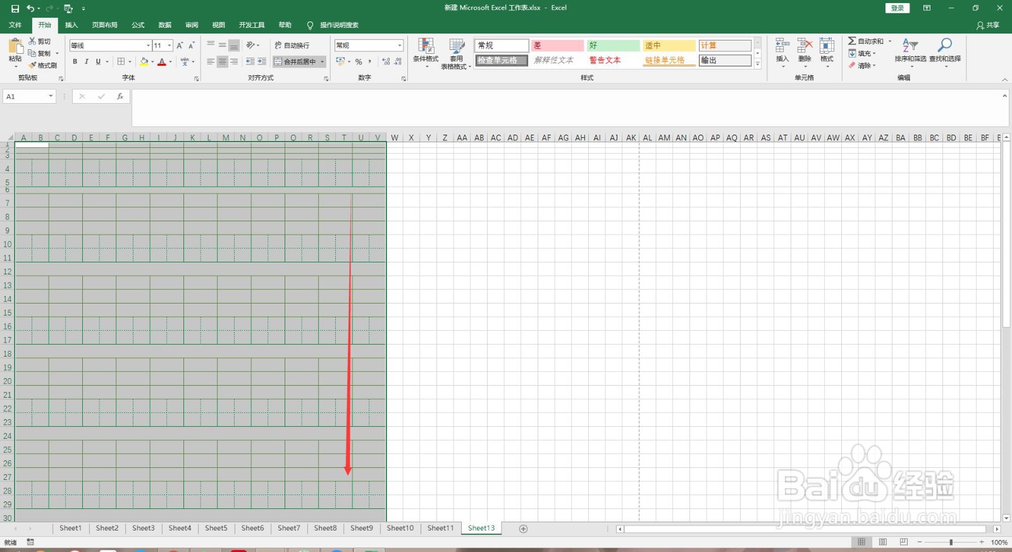The image size is (1012, 552).
Task: Apply the Bad (差) cell style
Action: coord(557,46)
